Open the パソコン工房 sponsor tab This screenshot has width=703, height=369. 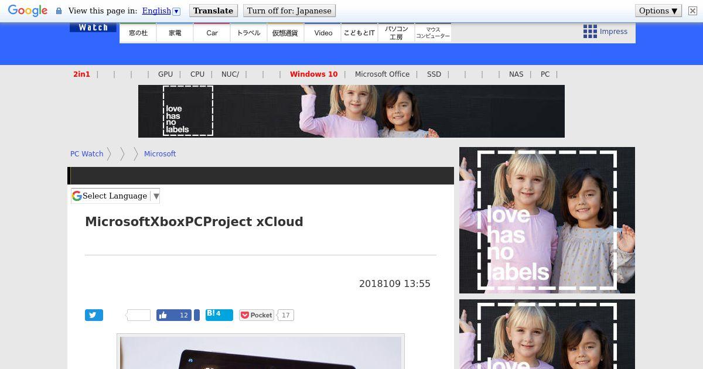tap(396, 33)
